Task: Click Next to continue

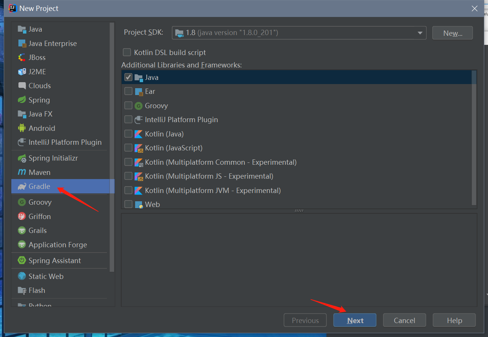Action: point(355,320)
